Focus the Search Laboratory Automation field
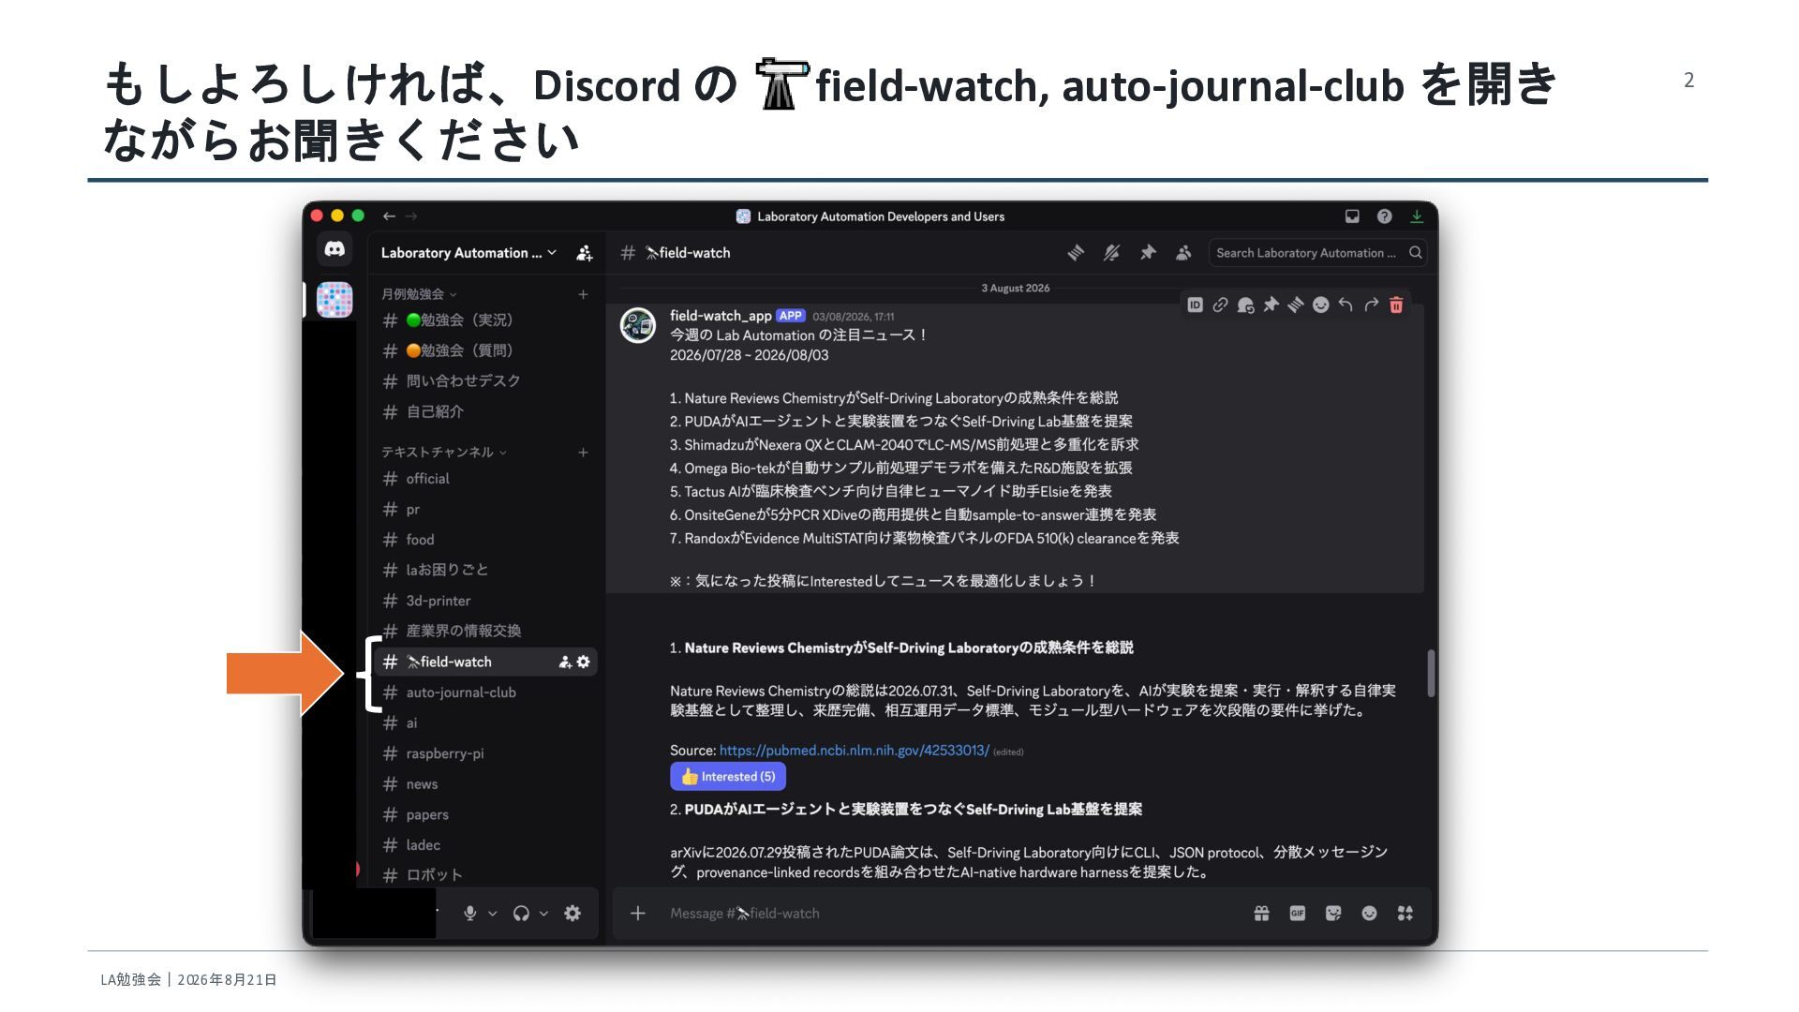The width and height of the screenshot is (1799, 1012). (x=1317, y=253)
